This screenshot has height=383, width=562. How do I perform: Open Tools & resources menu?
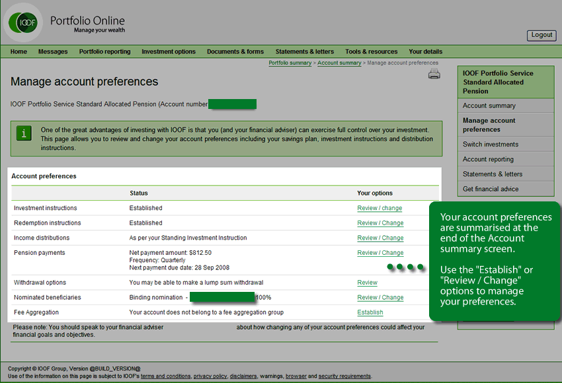[372, 52]
